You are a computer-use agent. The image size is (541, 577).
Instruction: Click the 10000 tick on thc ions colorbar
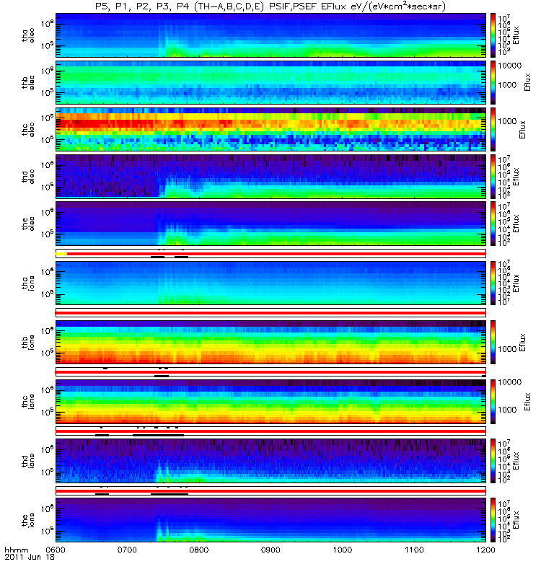pyautogui.click(x=510, y=382)
